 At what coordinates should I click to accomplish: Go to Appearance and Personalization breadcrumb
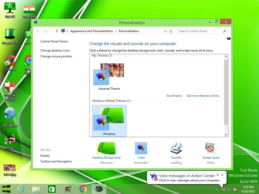coord(92,31)
